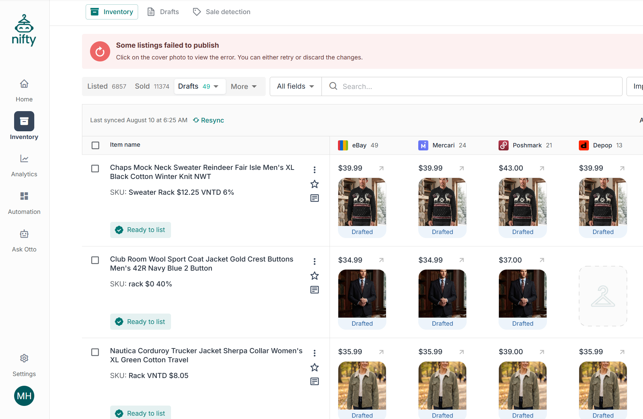Image resolution: width=643 pixels, height=419 pixels.
Task: Star the Chaps Mock Neck Sweater item
Action: pyautogui.click(x=314, y=184)
